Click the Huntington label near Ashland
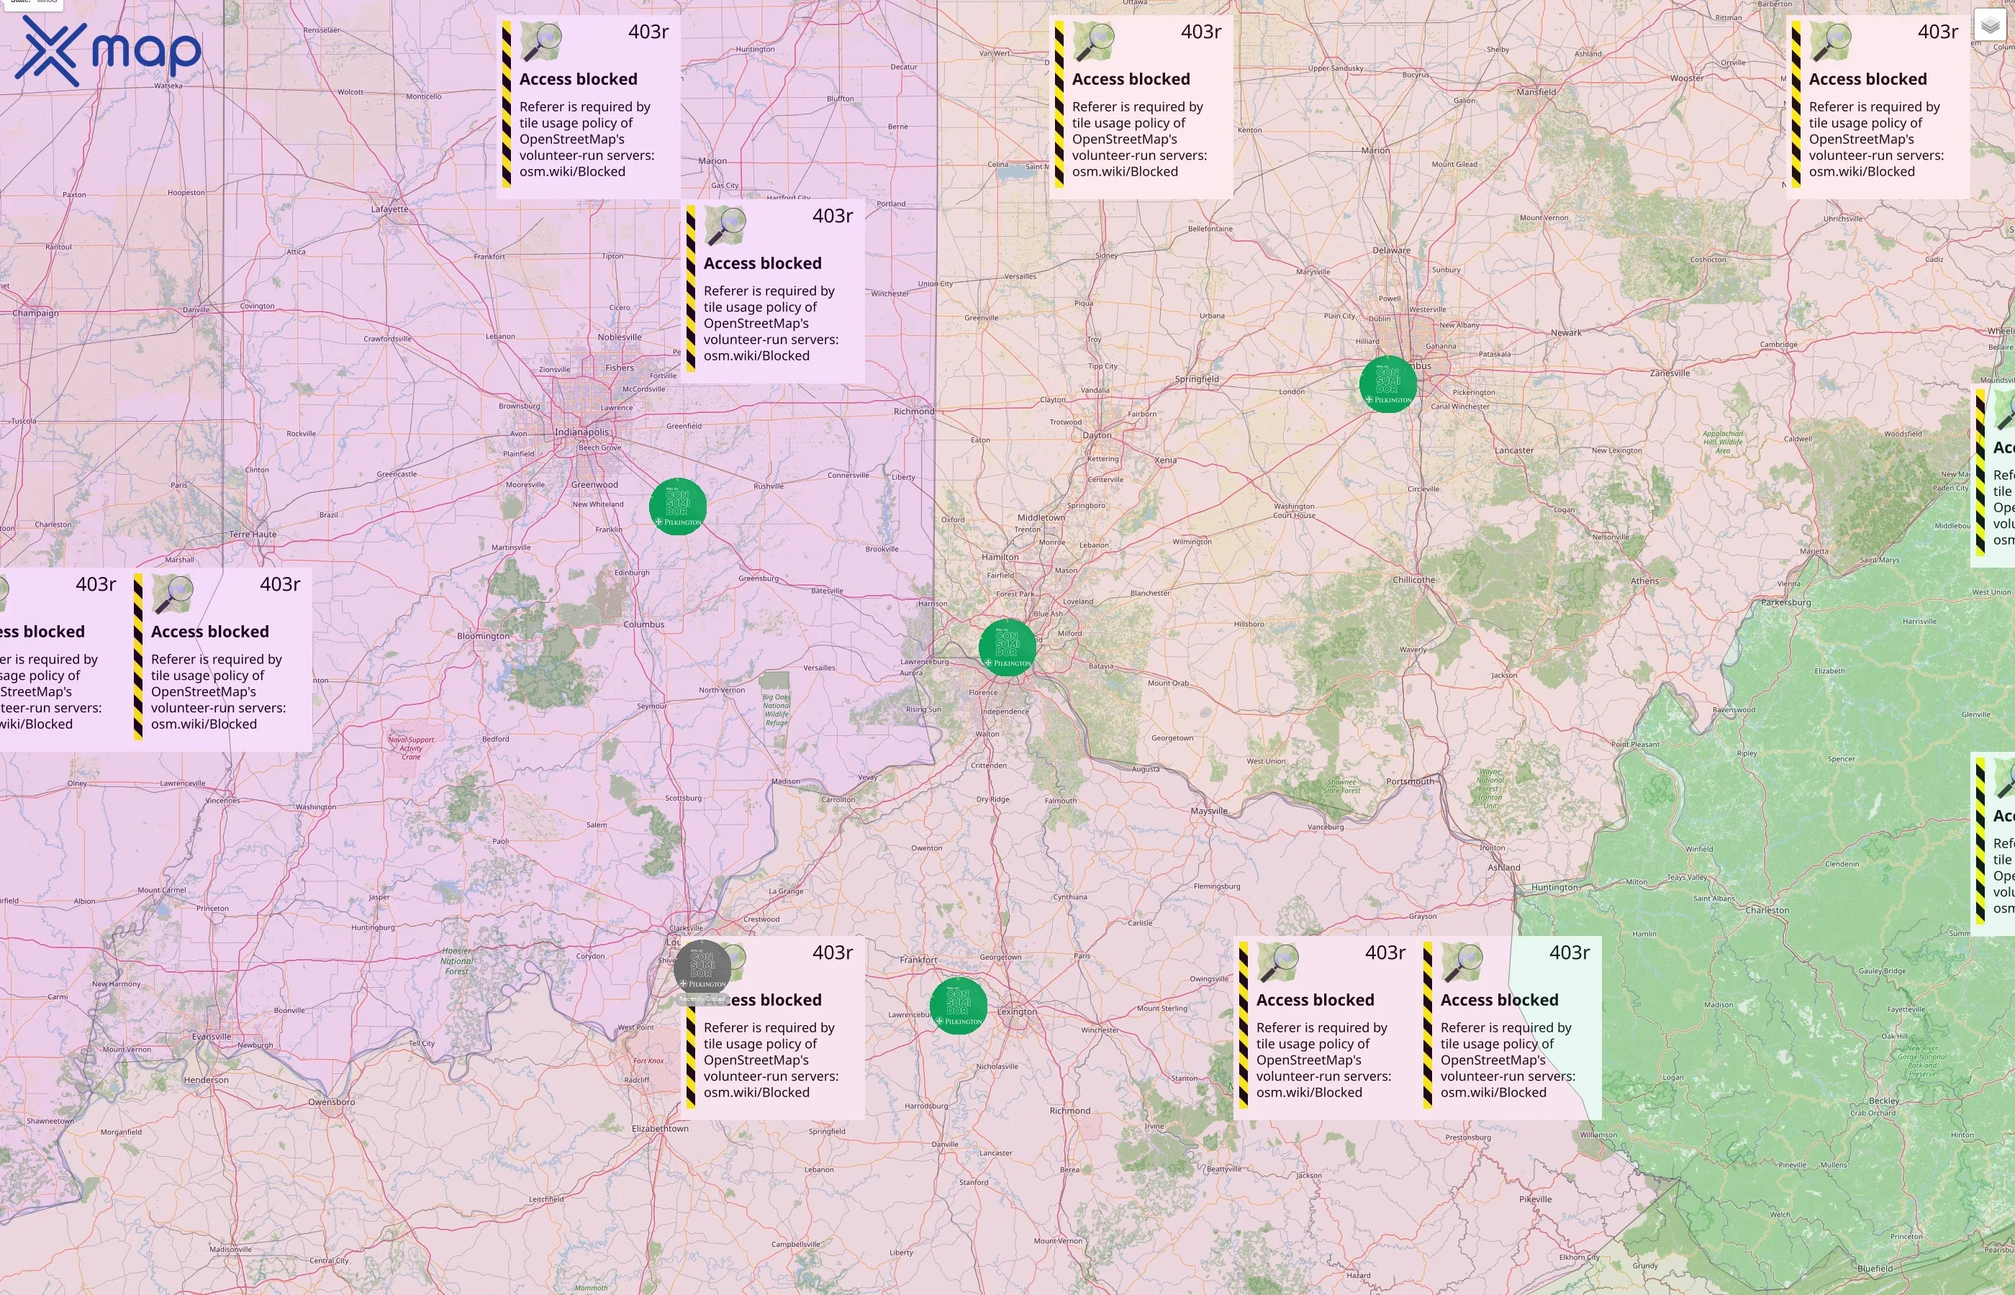 click(1554, 887)
